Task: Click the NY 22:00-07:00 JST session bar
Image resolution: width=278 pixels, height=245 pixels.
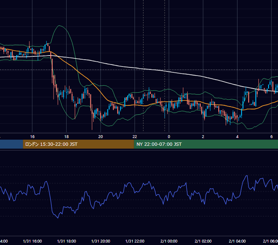Action: pos(206,144)
